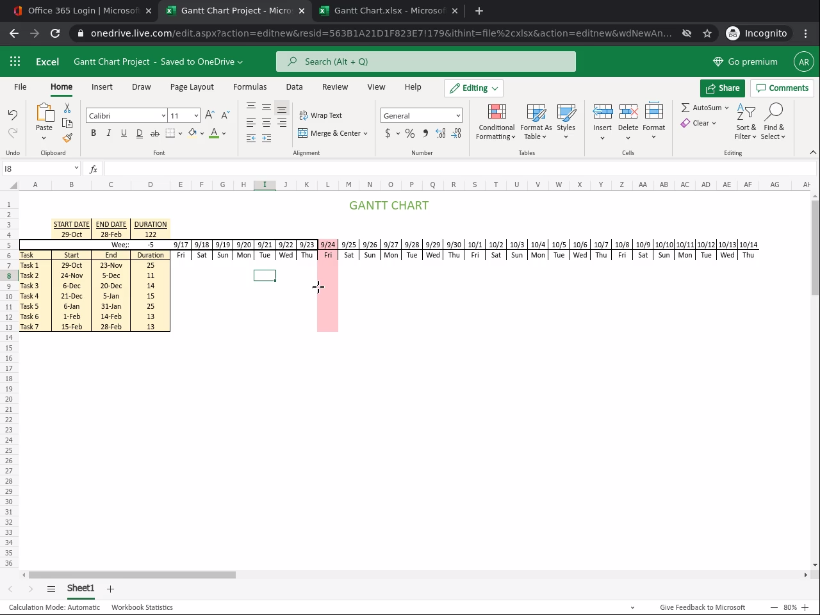Open Workbook Statistics
Viewport: 820px width, 615px height.
[x=142, y=607]
